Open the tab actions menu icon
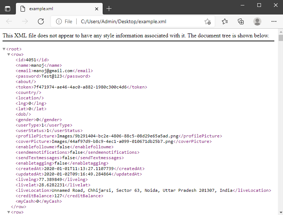283x215 pixels. (8, 9)
